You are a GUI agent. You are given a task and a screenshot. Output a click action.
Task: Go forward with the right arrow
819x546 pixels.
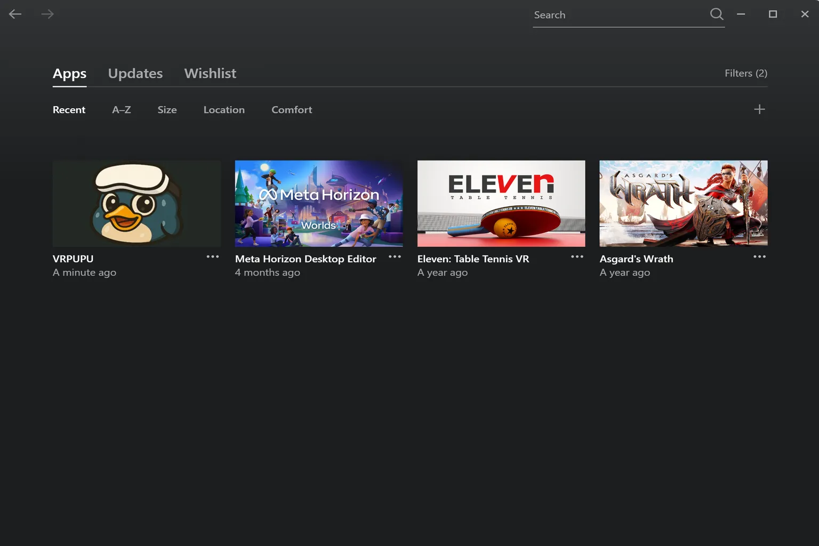point(47,14)
